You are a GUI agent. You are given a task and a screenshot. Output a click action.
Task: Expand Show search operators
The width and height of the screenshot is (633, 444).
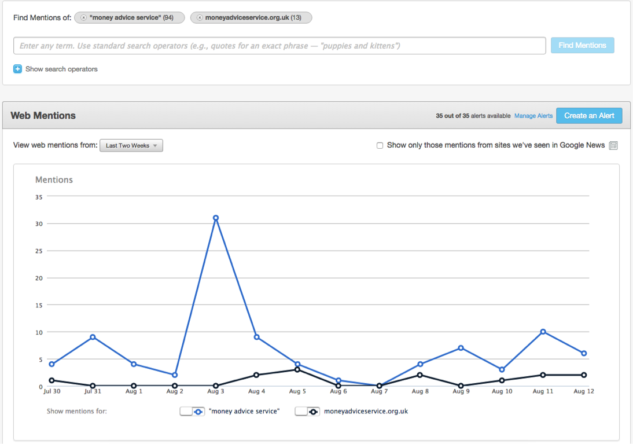pos(61,69)
